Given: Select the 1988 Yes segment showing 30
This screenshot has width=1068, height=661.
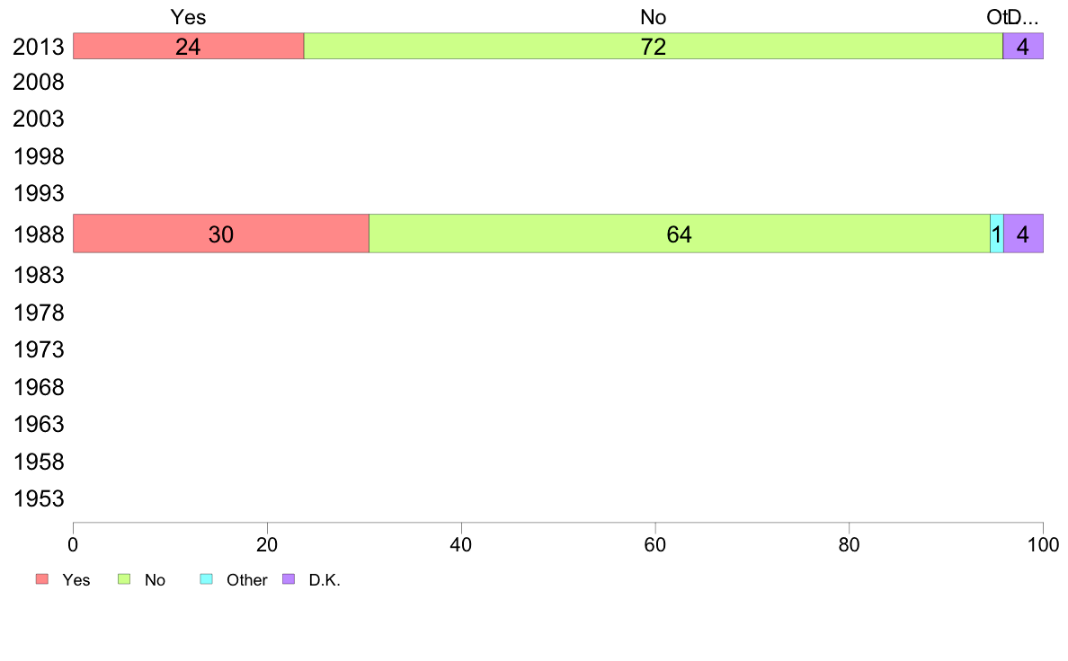Looking at the screenshot, I should click(221, 234).
